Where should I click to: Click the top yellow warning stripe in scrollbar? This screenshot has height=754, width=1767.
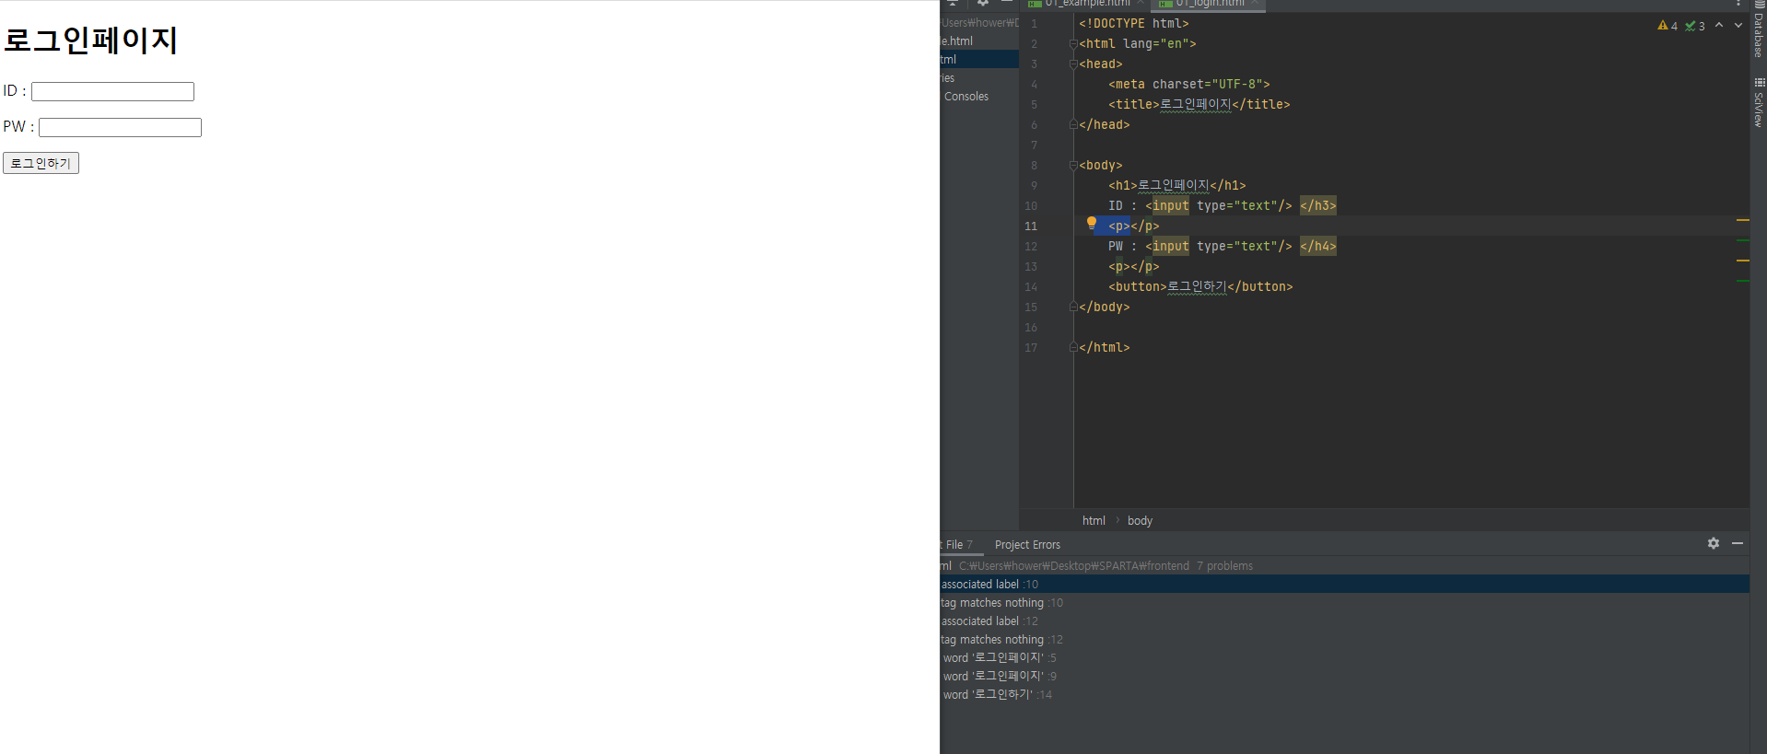[1742, 221]
